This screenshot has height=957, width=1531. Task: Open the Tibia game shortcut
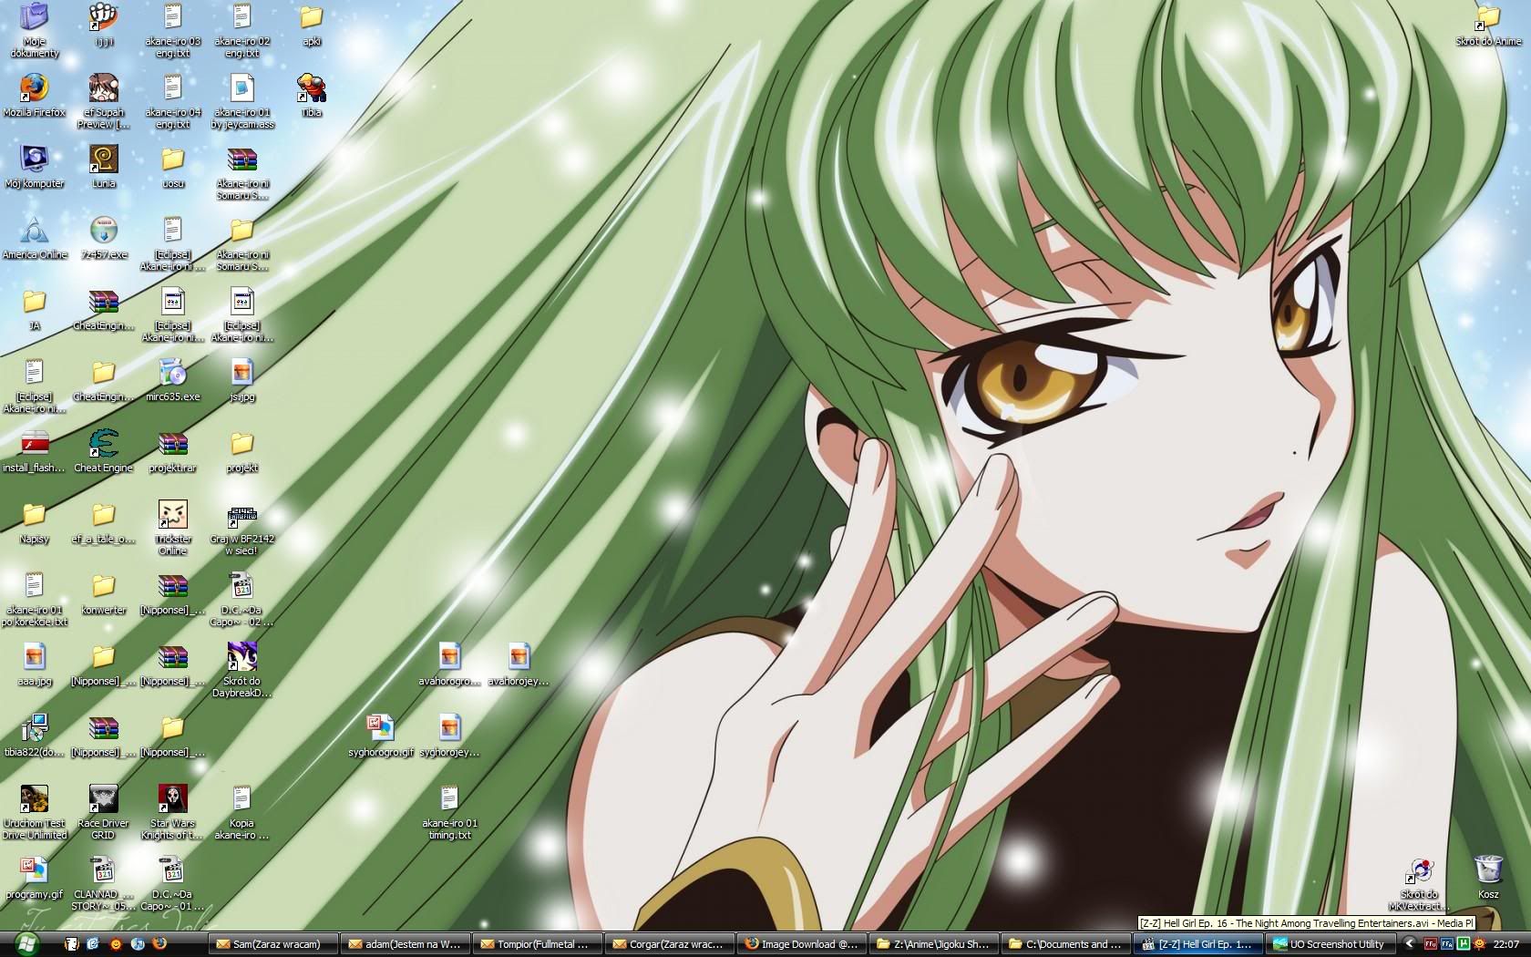coord(311,96)
